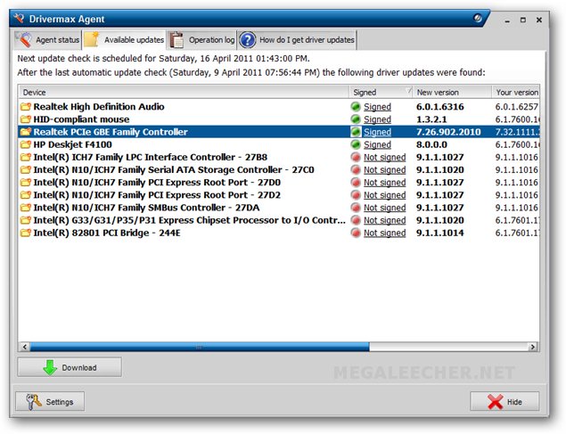Click the folder icon beside Realtek High Definition Audio
Viewport: 566px width, 434px height.
click(x=26, y=107)
